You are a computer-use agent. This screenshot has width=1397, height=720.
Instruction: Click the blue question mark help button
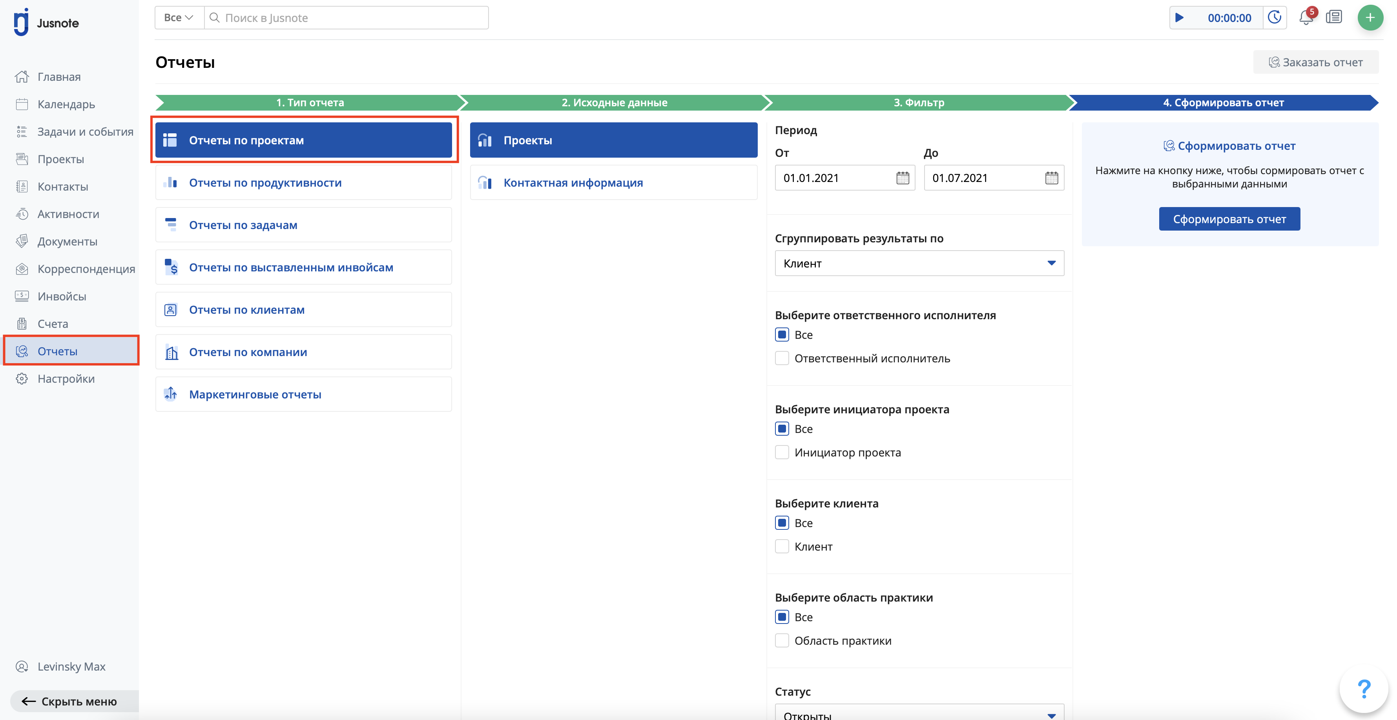point(1363,689)
